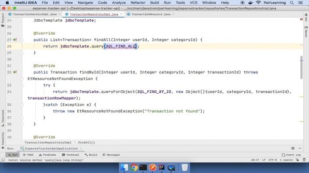
Task: Open the Event Log
Action: coord(291,155)
